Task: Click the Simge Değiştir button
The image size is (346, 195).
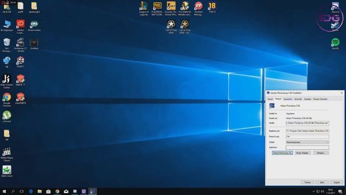Action: point(302,153)
